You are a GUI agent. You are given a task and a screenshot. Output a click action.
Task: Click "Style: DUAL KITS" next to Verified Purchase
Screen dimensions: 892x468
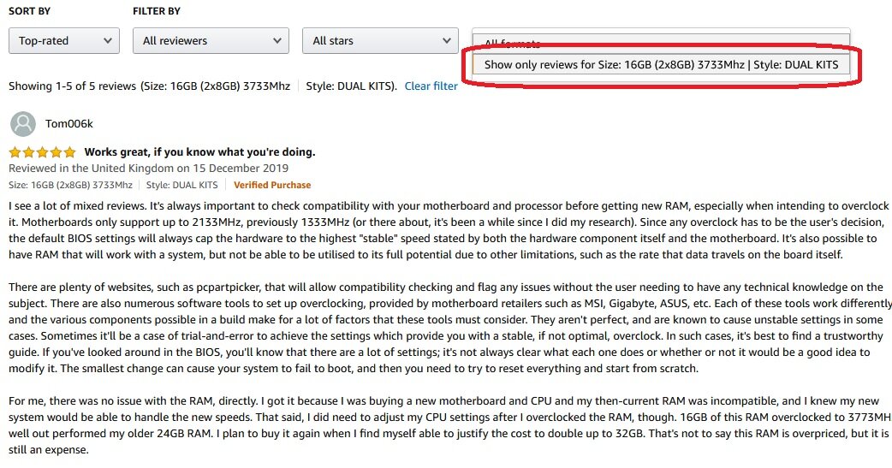pyautogui.click(x=181, y=185)
